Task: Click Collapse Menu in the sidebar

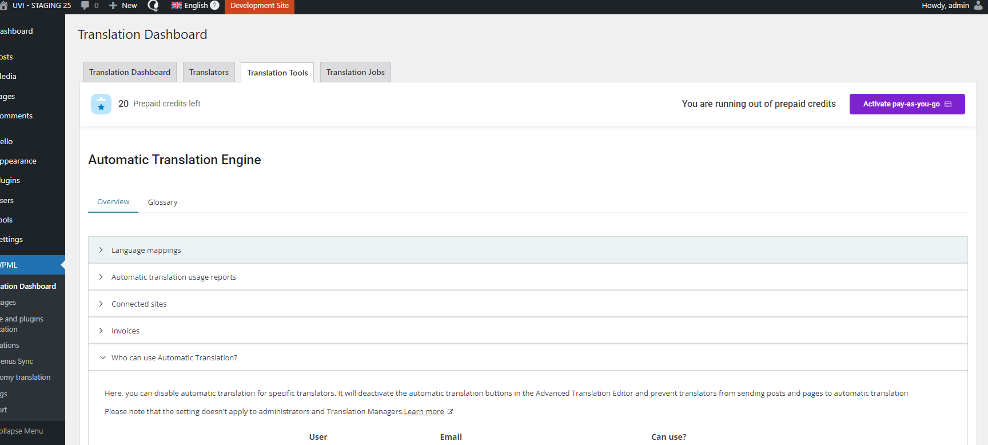Action: tap(33, 431)
